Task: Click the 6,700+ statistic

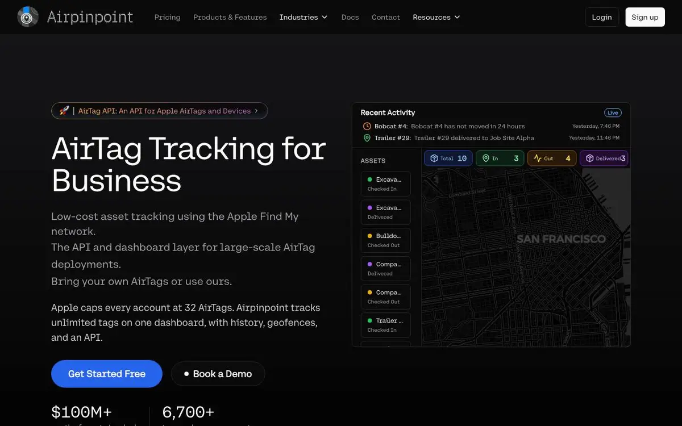Action: click(188, 412)
